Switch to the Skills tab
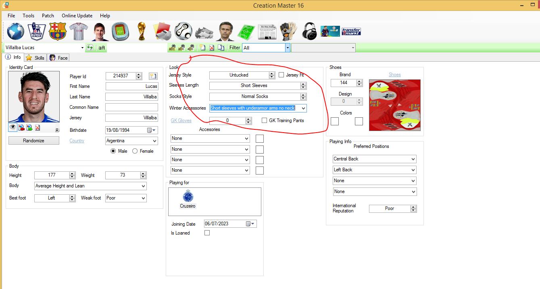 coord(35,58)
